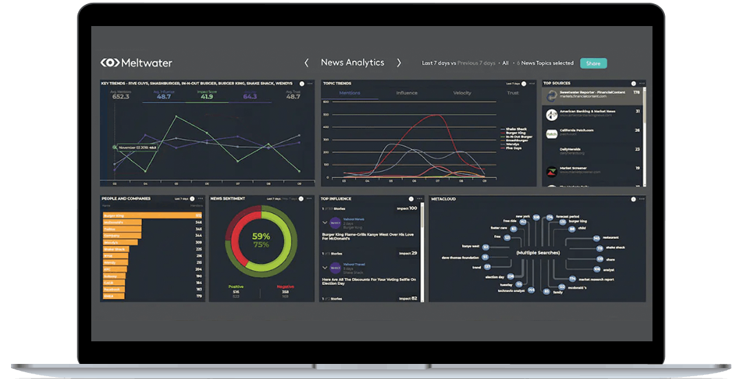The width and height of the screenshot is (741, 379).
Task: Open People and Companies info icon
Action: (192, 199)
